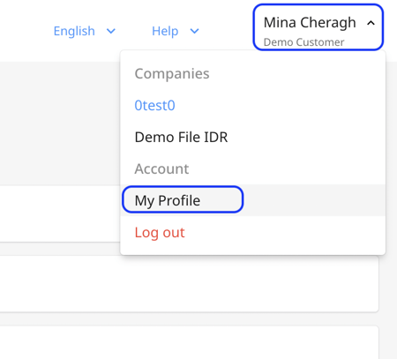Click the Demo Customer subtitle text

click(303, 42)
